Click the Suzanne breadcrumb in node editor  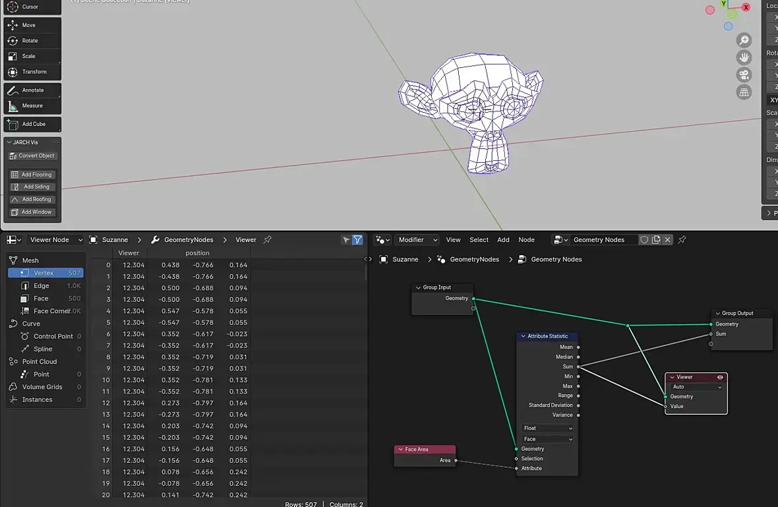[400, 259]
